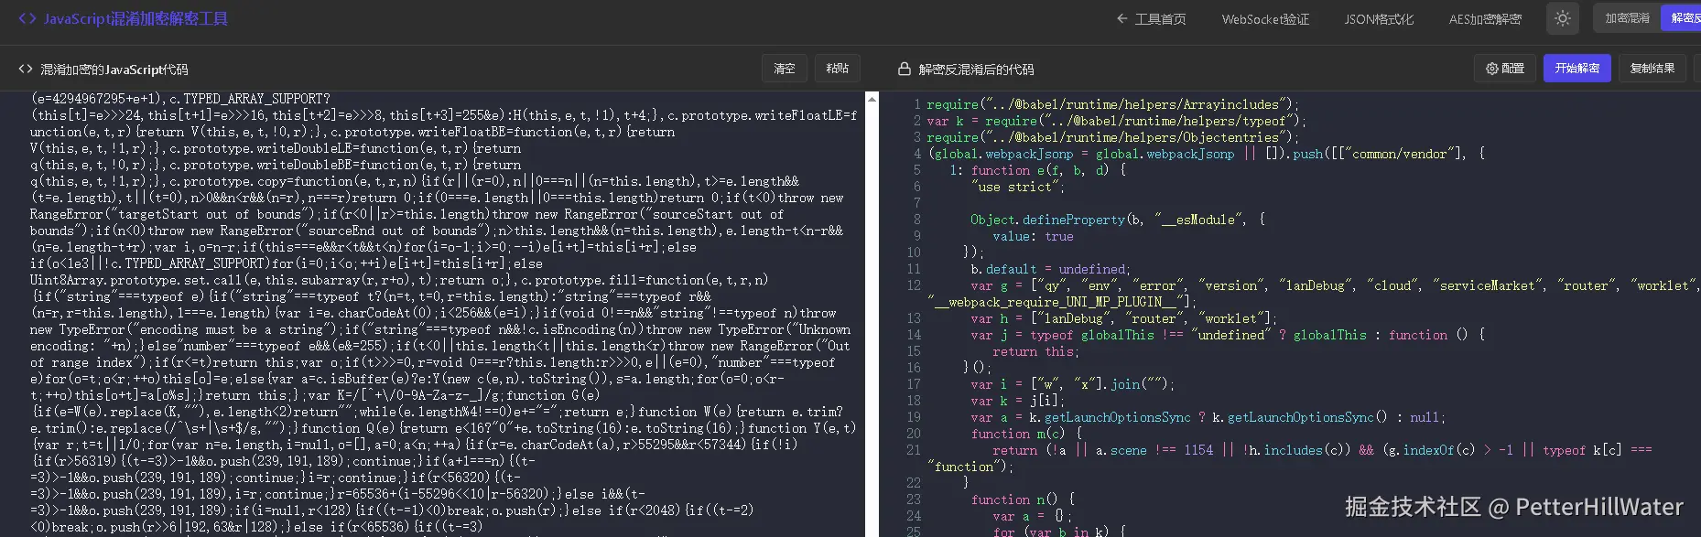This screenshot has height=537, width=1701.
Task: Click the up arrow on the input panel scrollbar
Action: click(872, 98)
